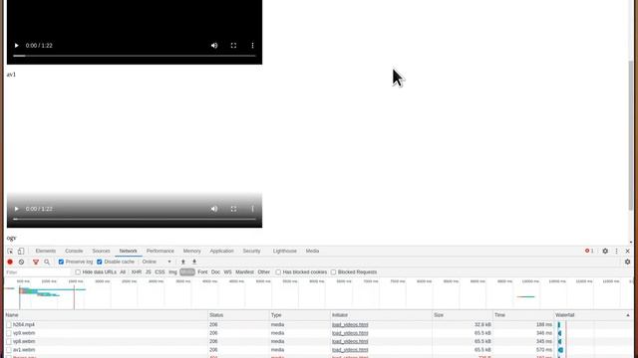This screenshot has width=638, height=358.
Task: Mute the top av1 video player
Action: (214, 46)
